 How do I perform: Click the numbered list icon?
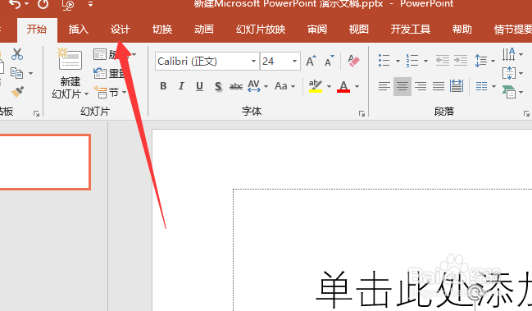click(412, 61)
